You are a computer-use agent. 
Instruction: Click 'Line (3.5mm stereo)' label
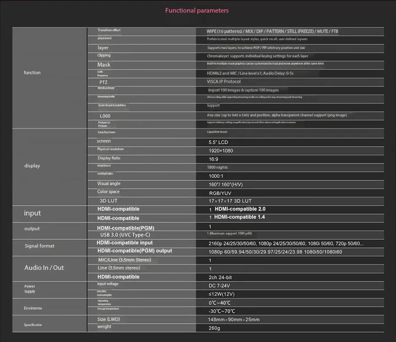click(119, 268)
